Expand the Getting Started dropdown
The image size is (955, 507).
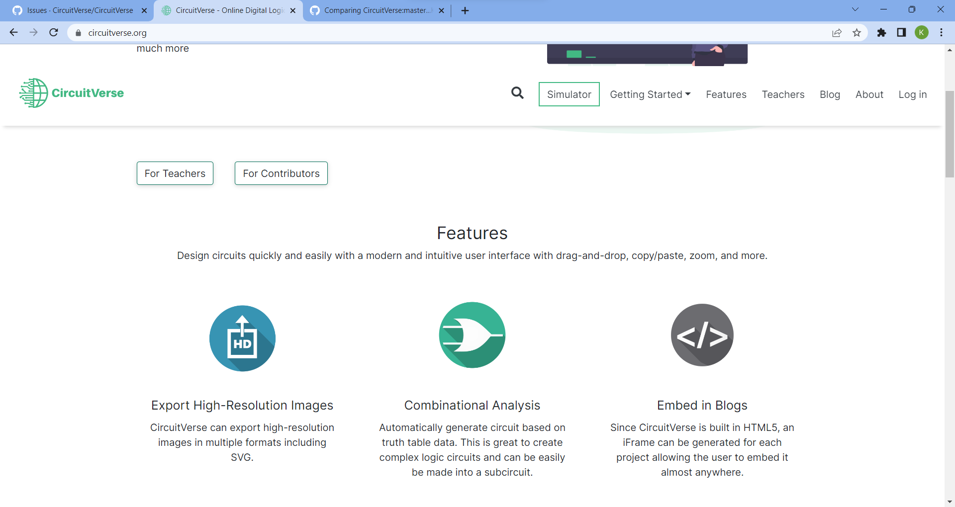tap(650, 94)
